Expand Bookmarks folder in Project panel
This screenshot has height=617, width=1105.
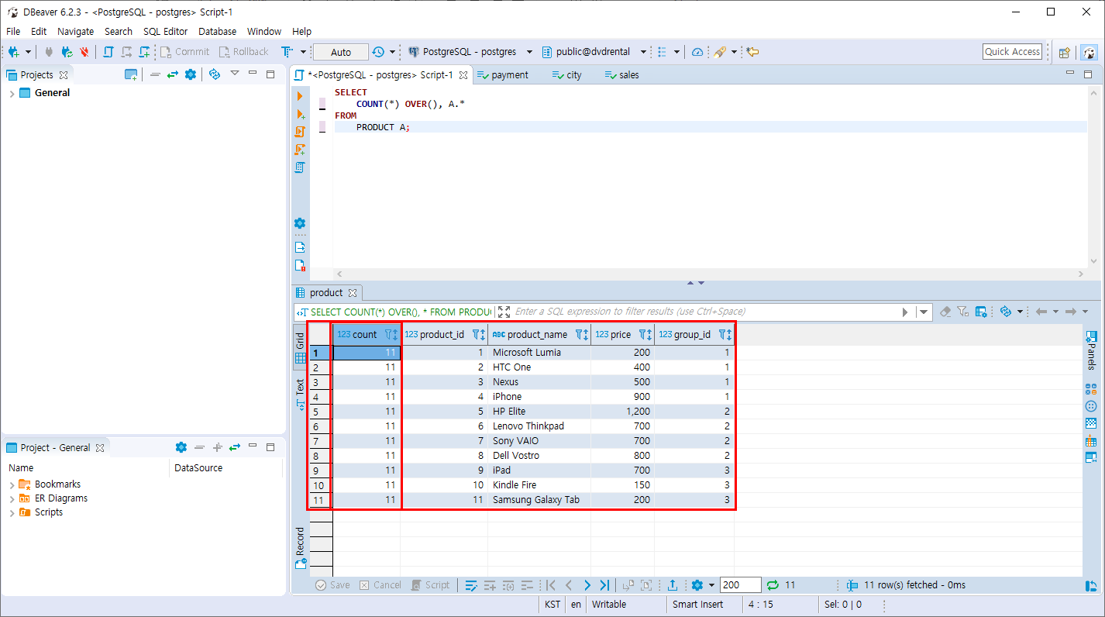[x=12, y=484]
